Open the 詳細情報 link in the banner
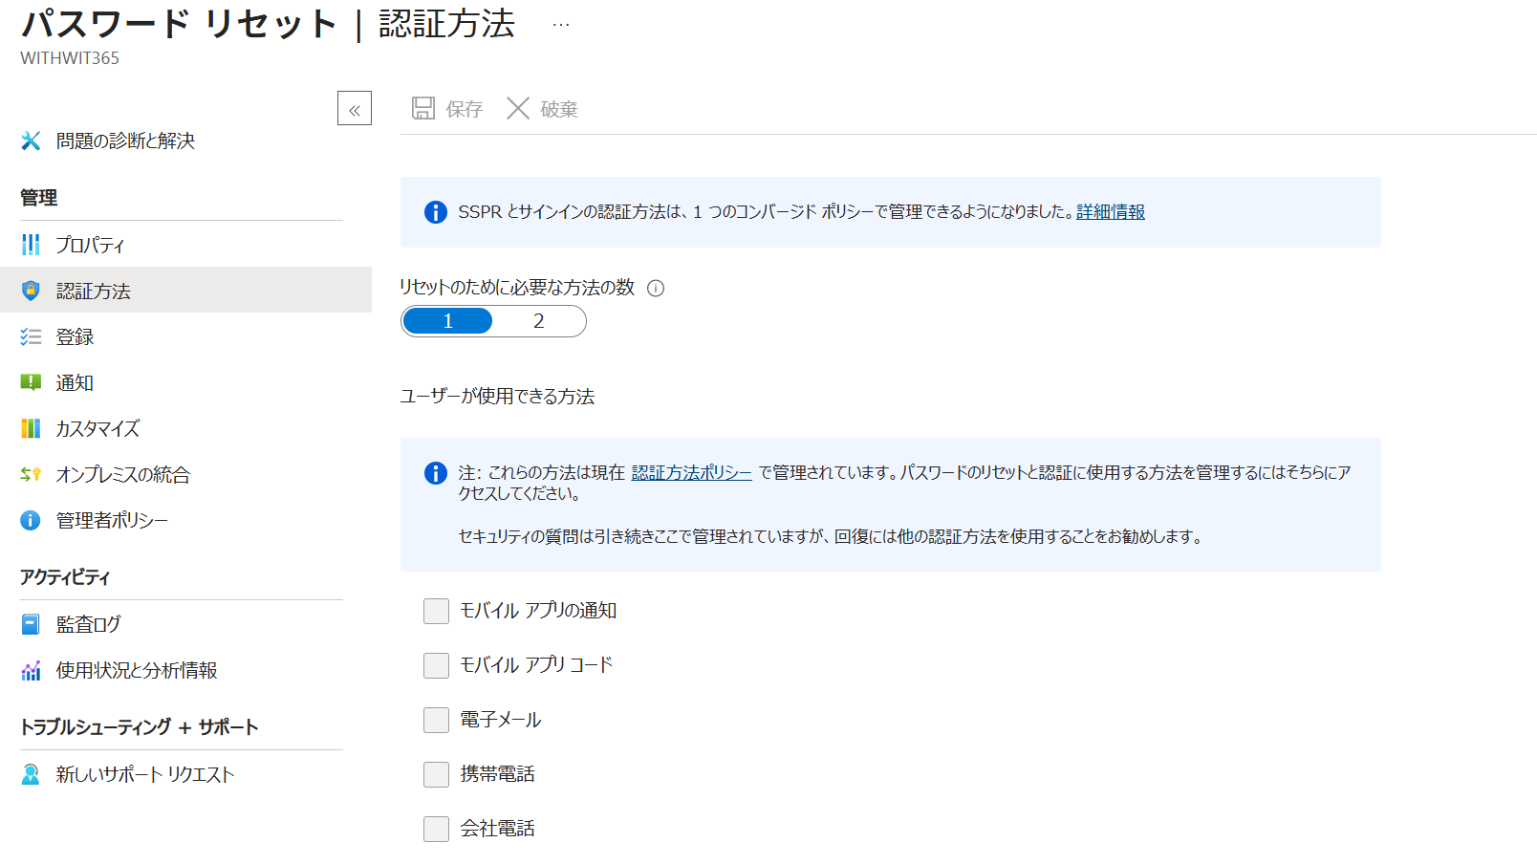 pyautogui.click(x=1111, y=211)
